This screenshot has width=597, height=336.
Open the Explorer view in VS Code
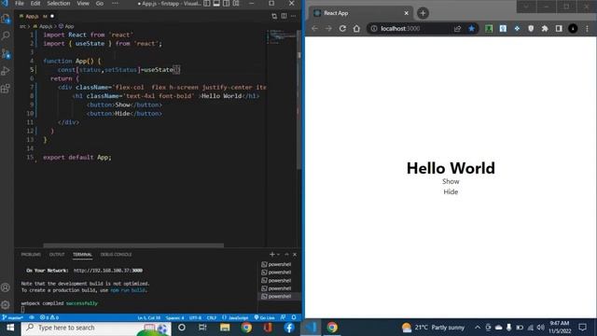coord(6,19)
